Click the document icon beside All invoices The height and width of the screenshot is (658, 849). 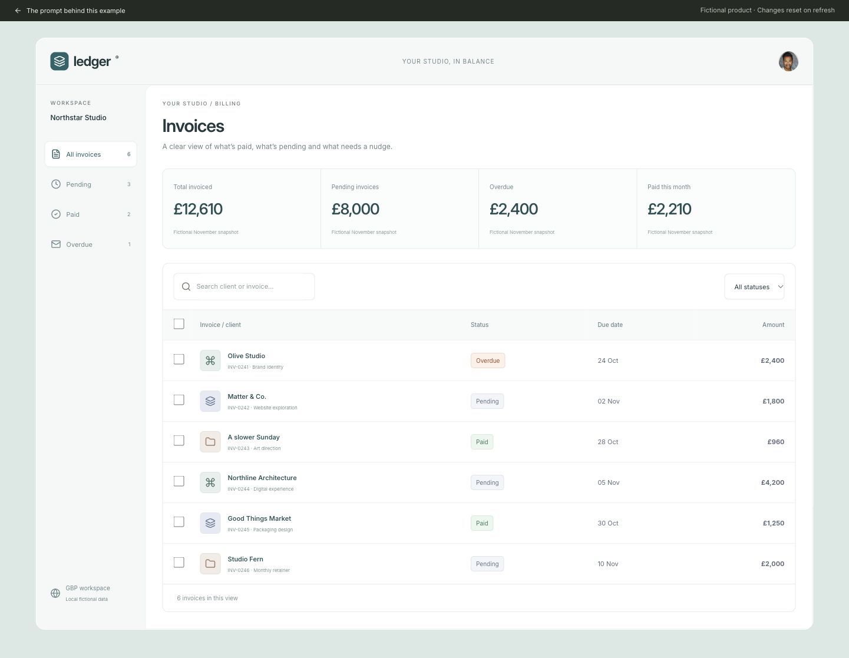56,154
